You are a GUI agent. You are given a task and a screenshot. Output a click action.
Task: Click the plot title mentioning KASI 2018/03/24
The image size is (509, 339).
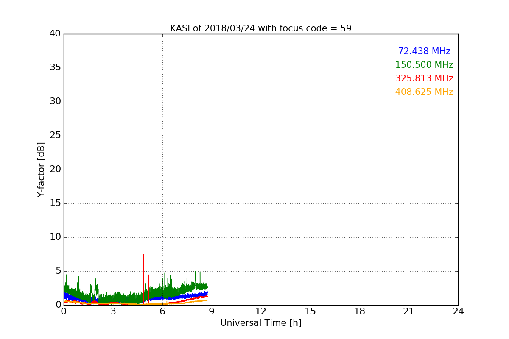pos(261,28)
